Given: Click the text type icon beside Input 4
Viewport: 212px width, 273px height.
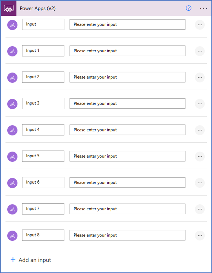Looking at the screenshot, I should click(12, 130).
